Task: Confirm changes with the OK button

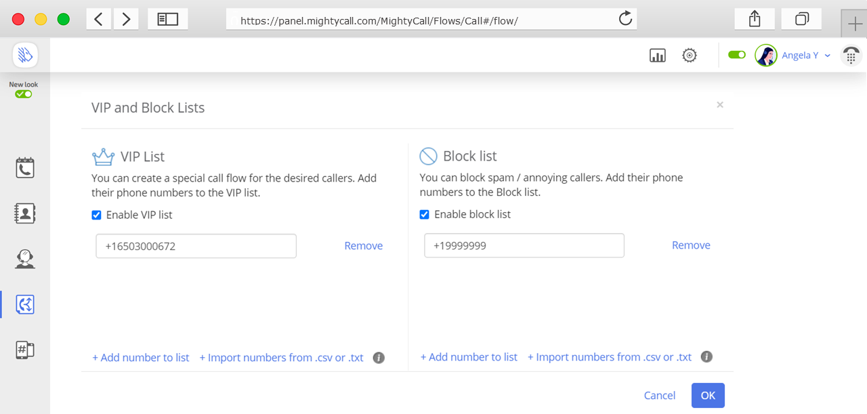Action: 708,396
